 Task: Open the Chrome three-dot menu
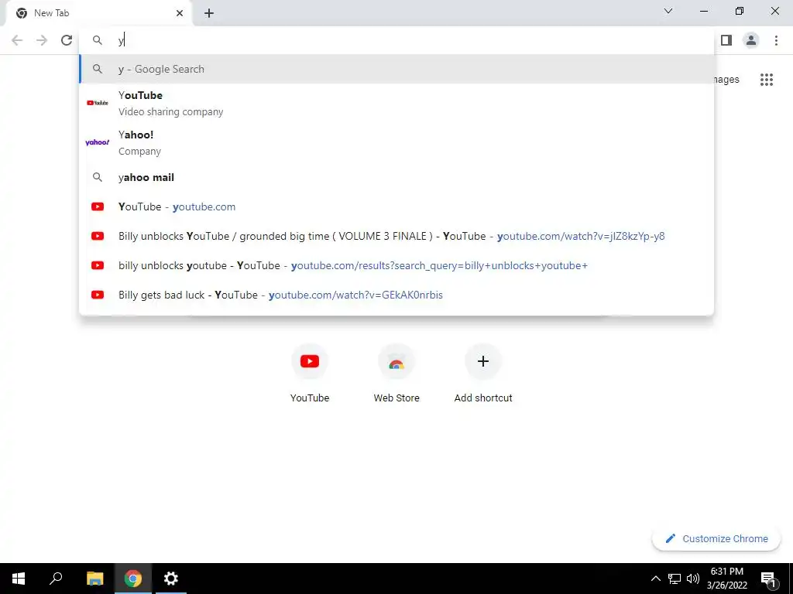tap(776, 40)
